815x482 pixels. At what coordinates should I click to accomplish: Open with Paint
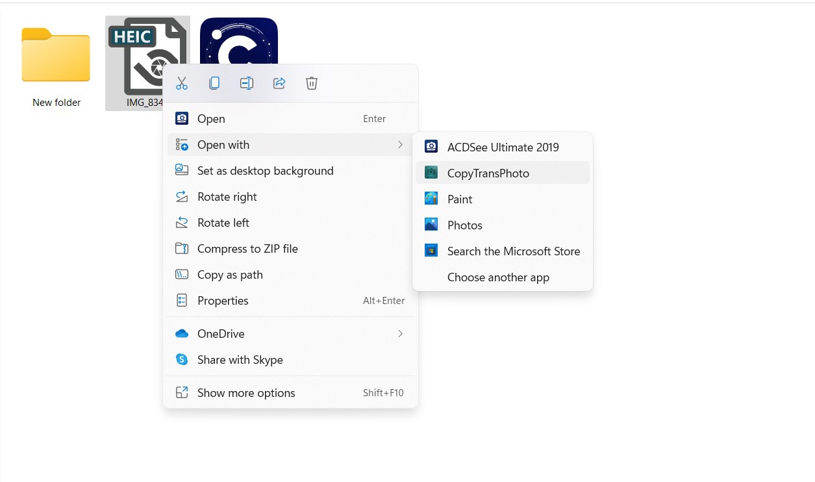(x=503, y=199)
